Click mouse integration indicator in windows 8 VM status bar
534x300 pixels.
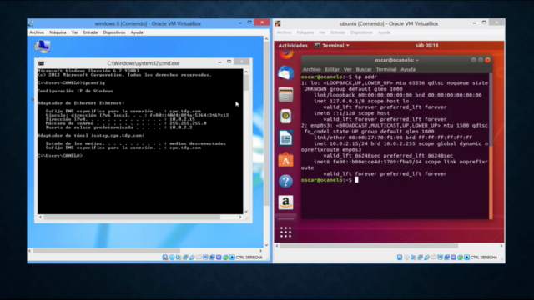coord(225,257)
